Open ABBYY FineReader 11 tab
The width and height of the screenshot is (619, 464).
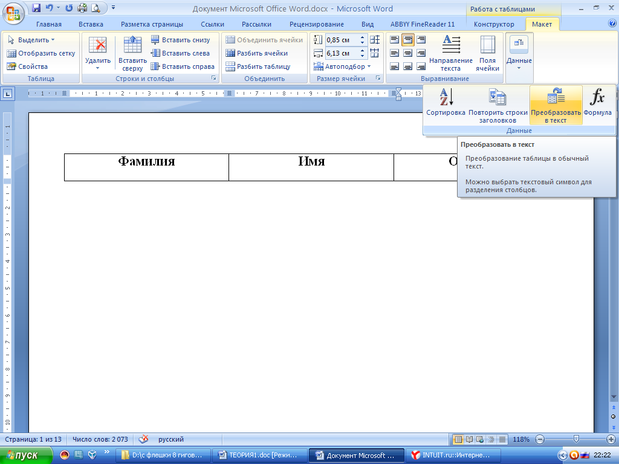click(x=423, y=24)
